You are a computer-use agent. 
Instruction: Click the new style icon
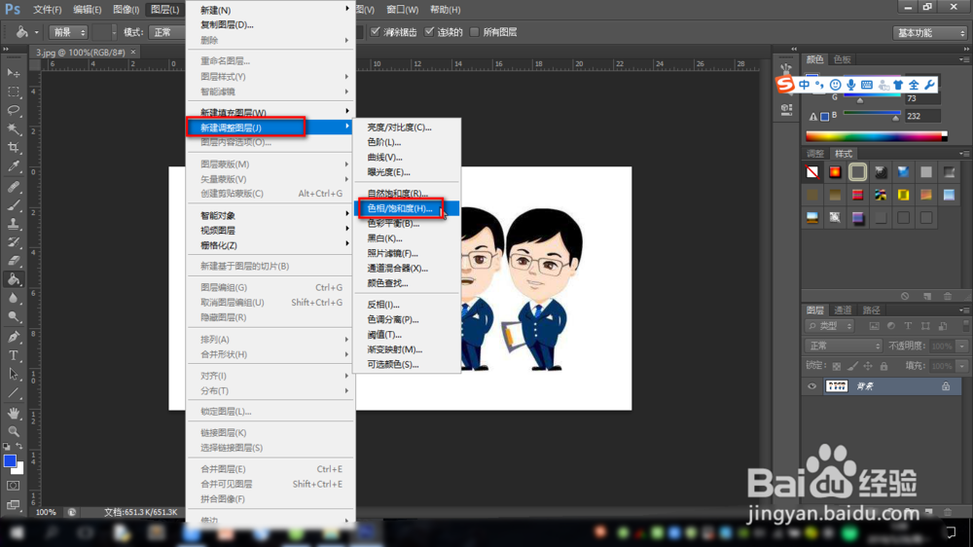pyautogui.click(x=926, y=296)
